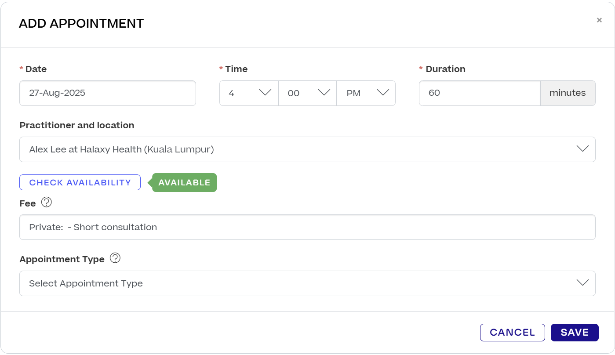Focus the Duration field containing 60
615x355 pixels.
click(x=480, y=93)
